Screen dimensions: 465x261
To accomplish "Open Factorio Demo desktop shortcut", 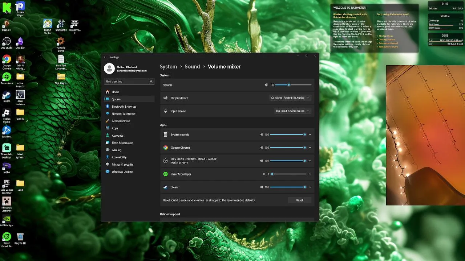I will point(61,45).
